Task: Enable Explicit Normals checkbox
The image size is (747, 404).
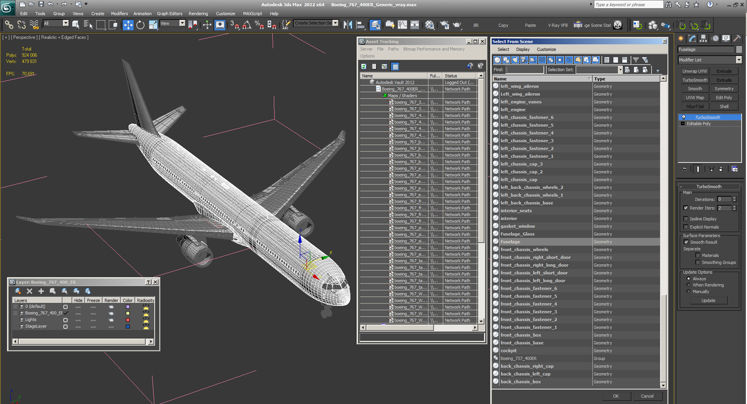Action: click(685, 227)
